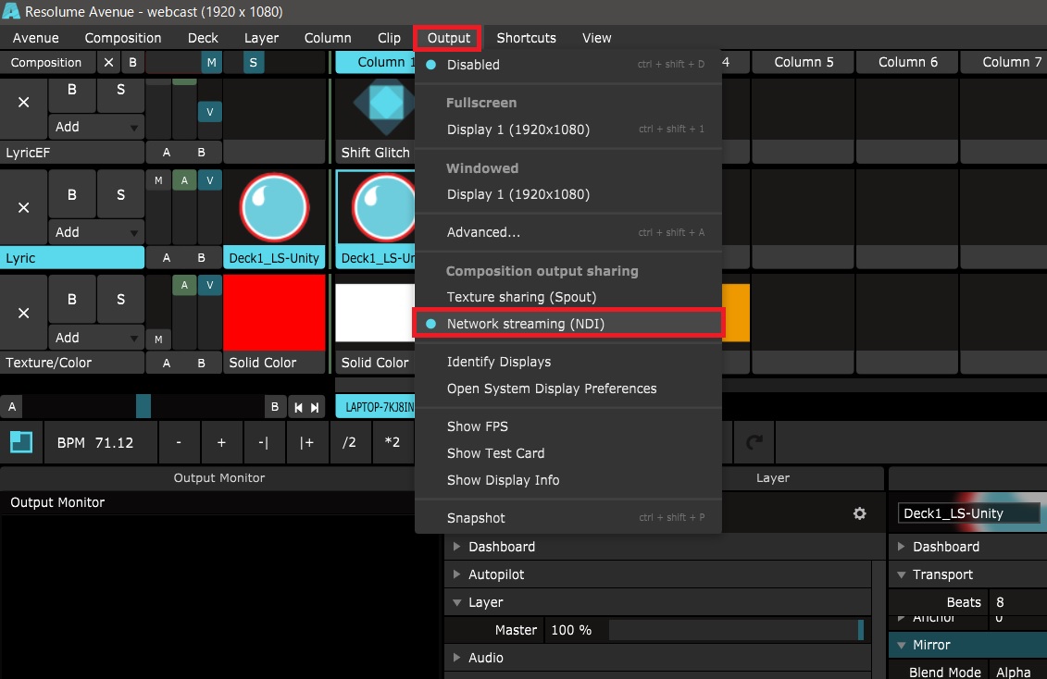1047x679 pixels.
Task: Toggle composition Bypass B button
Action: point(133,63)
